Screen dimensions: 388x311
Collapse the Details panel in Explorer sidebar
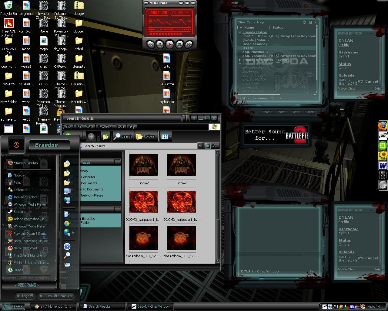click(x=117, y=210)
